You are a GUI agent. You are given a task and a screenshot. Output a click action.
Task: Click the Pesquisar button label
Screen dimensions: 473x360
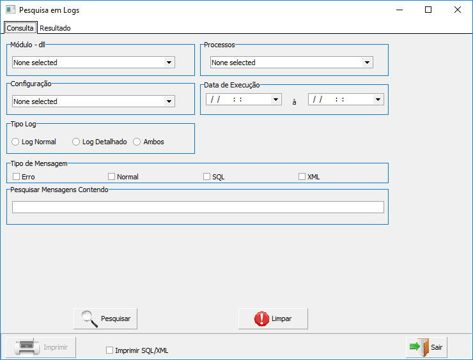(116, 319)
